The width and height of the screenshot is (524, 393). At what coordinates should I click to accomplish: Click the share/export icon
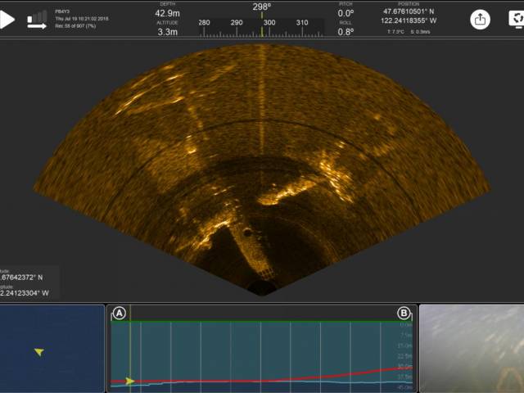point(480,19)
